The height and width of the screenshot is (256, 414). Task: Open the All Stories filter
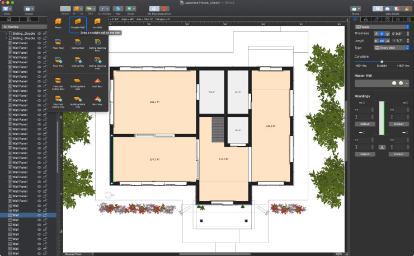click(x=28, y=26)
